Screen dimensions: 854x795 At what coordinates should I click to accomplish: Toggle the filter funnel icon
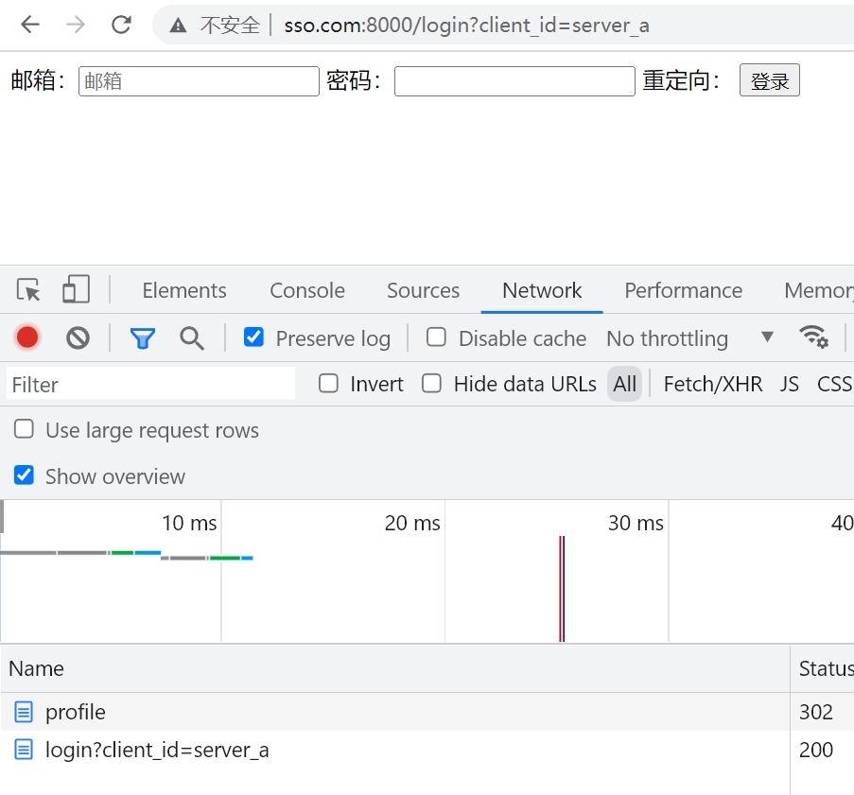pyautogui.click(x=143, y=338)
